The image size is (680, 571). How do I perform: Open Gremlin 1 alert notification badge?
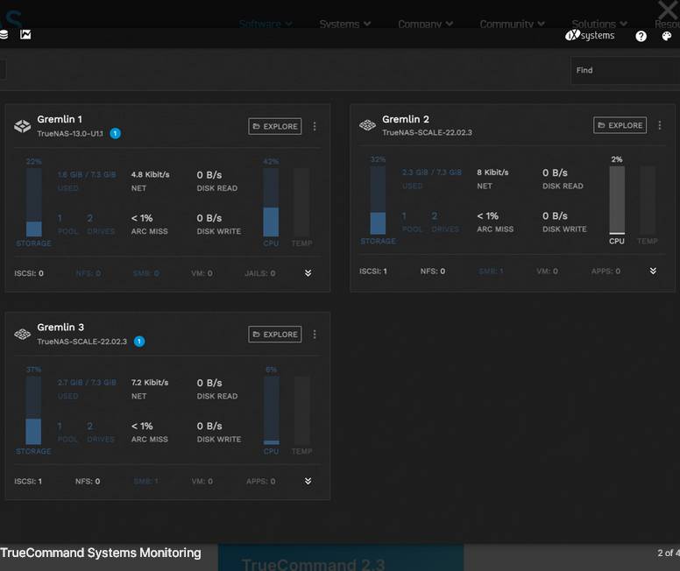pos(115,133)
